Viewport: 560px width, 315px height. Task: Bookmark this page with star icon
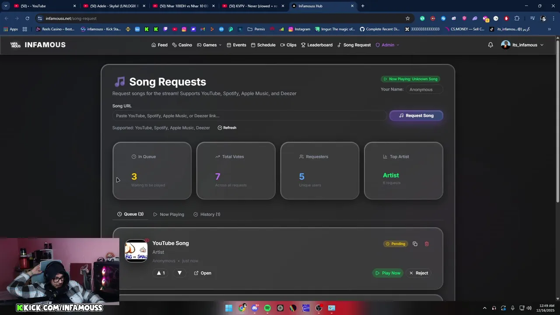point(408,18)
